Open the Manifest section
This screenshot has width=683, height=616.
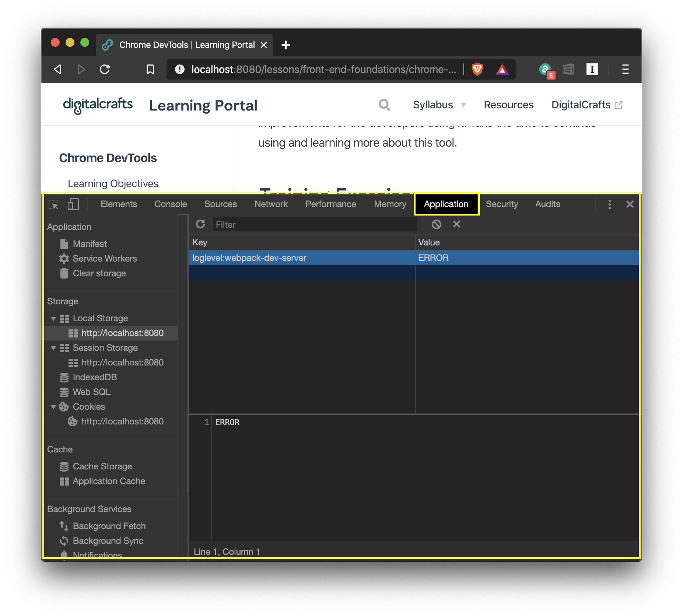pos(90,244)
